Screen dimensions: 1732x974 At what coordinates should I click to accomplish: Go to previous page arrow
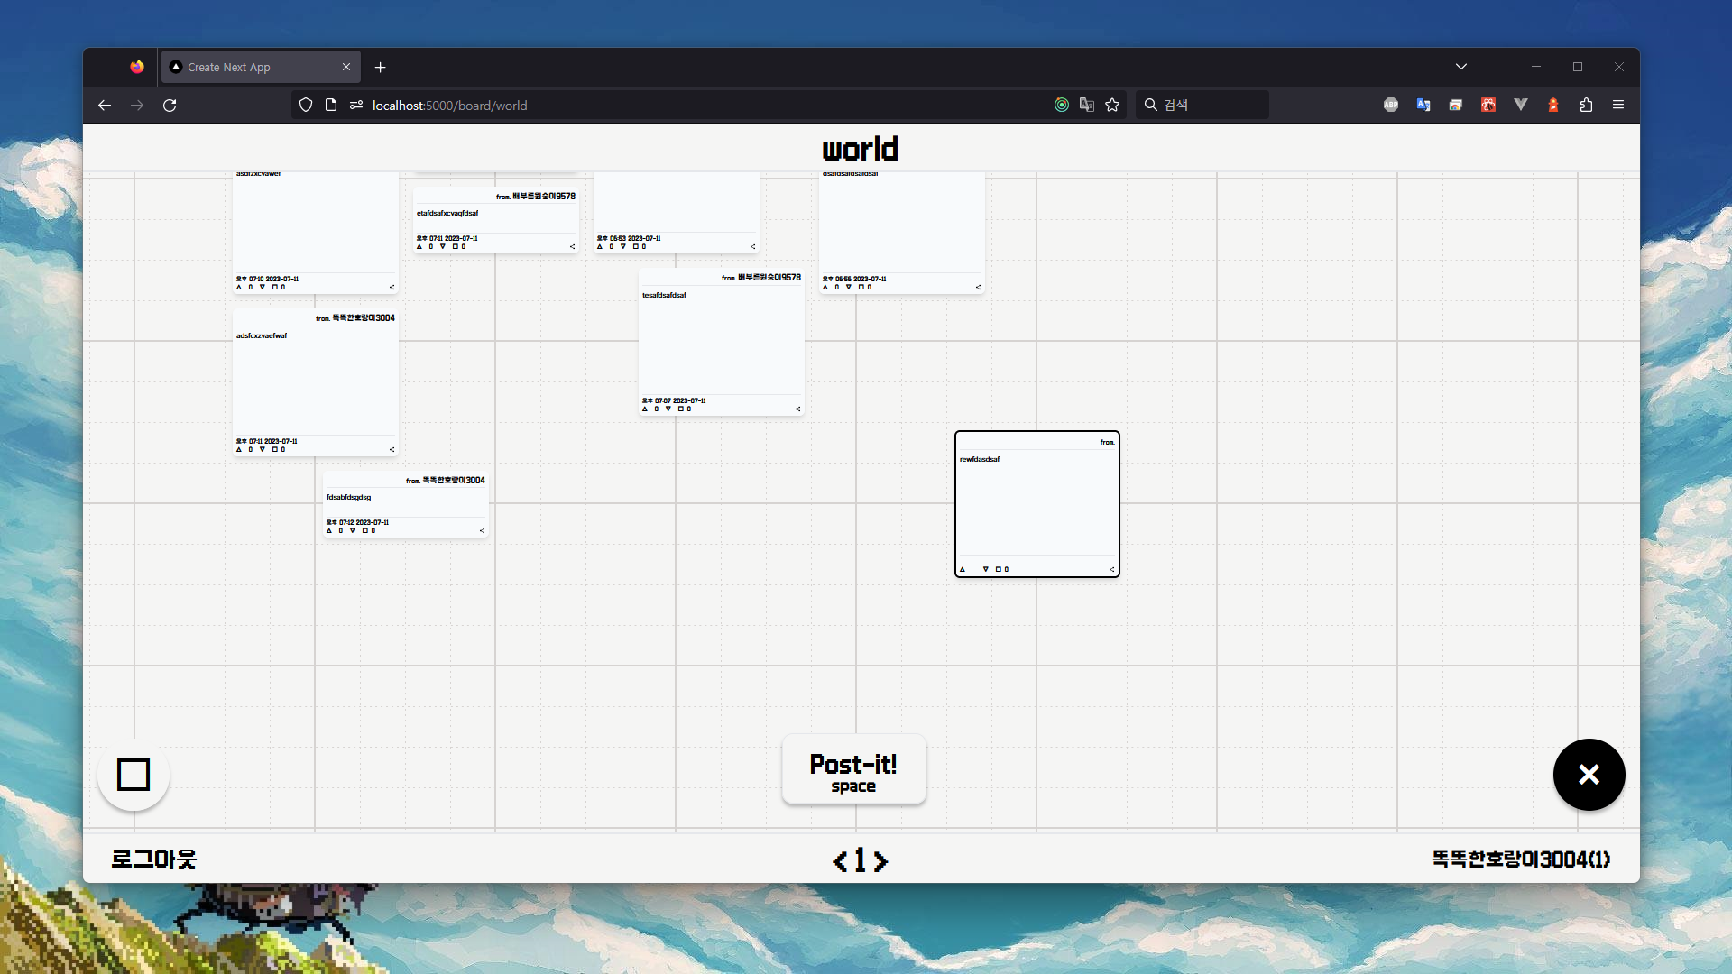pyautogui.click(x=840, y=861)
